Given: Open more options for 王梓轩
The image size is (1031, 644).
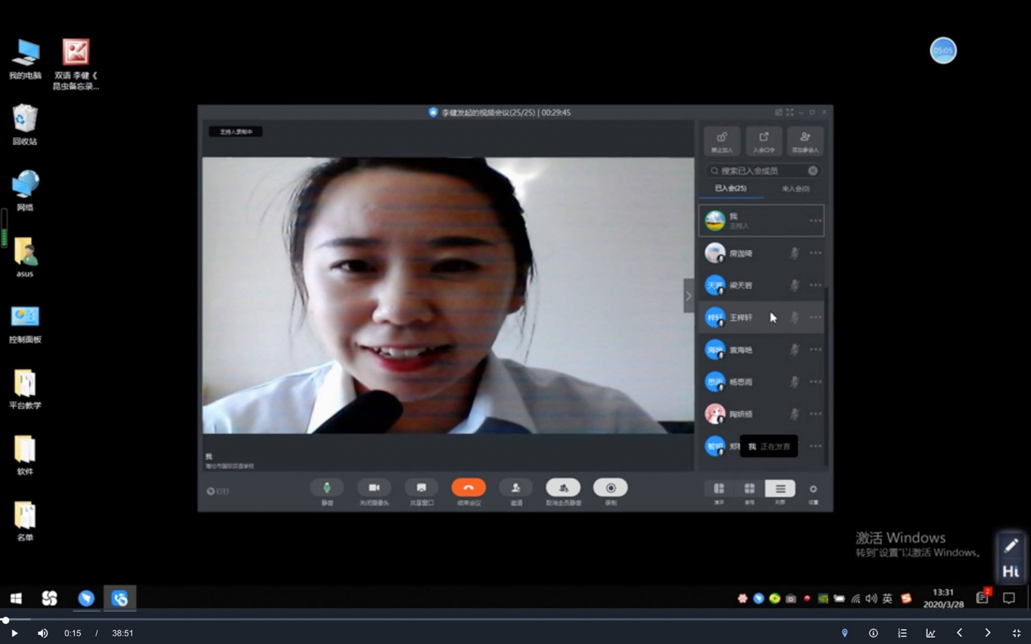Looking at the screenshot, I should click(x=815, y=317).
